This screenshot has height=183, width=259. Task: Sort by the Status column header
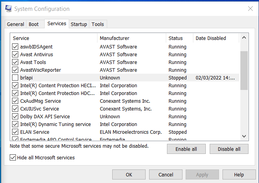click(179, 38)
